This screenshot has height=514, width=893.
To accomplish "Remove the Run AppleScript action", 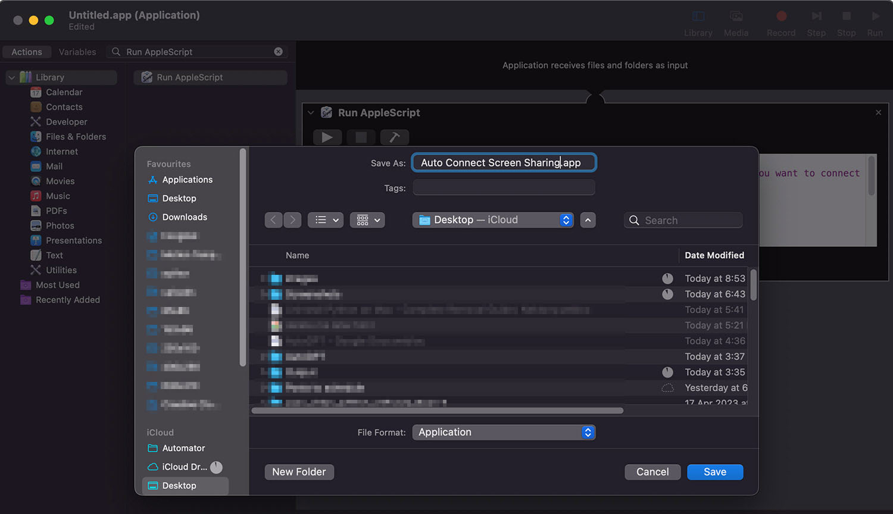I will click(878, 112).
